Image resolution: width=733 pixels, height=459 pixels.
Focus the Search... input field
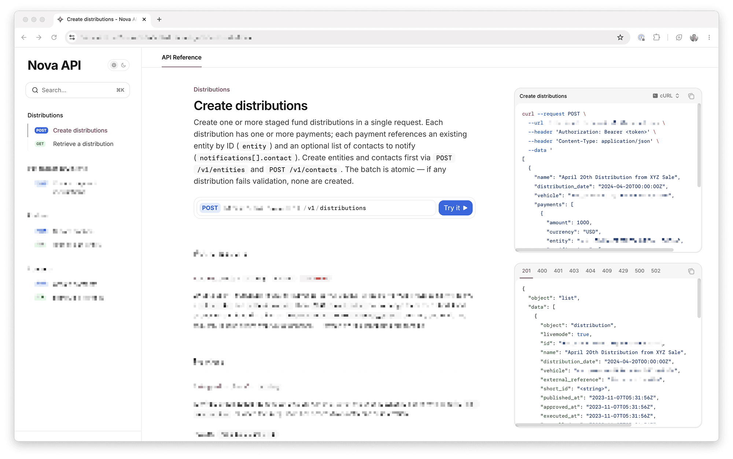(x=78, y=90)
